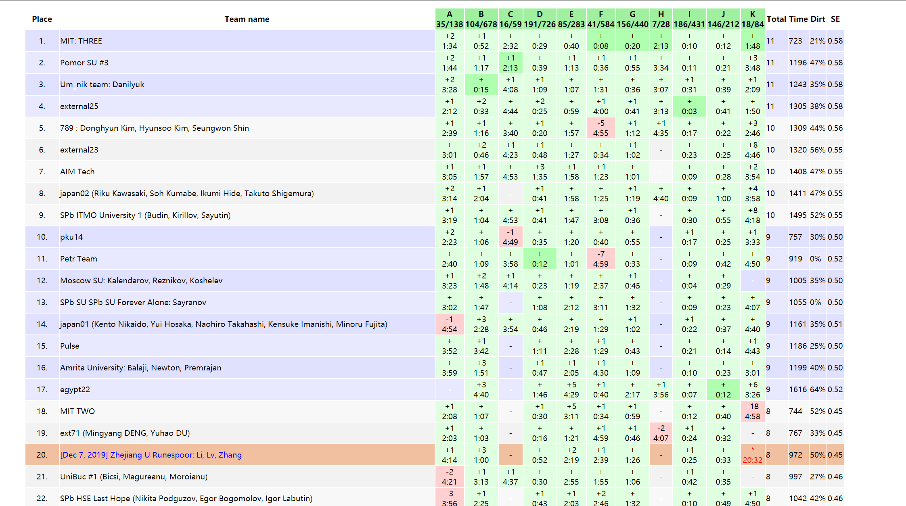Click the Team name column header
This screenshot has width=906, height=506.
pyautogui.click(x=247, y=19)
